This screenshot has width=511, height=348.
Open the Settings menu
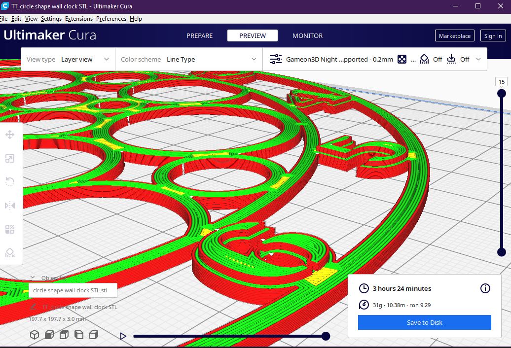tap(51, 19)
